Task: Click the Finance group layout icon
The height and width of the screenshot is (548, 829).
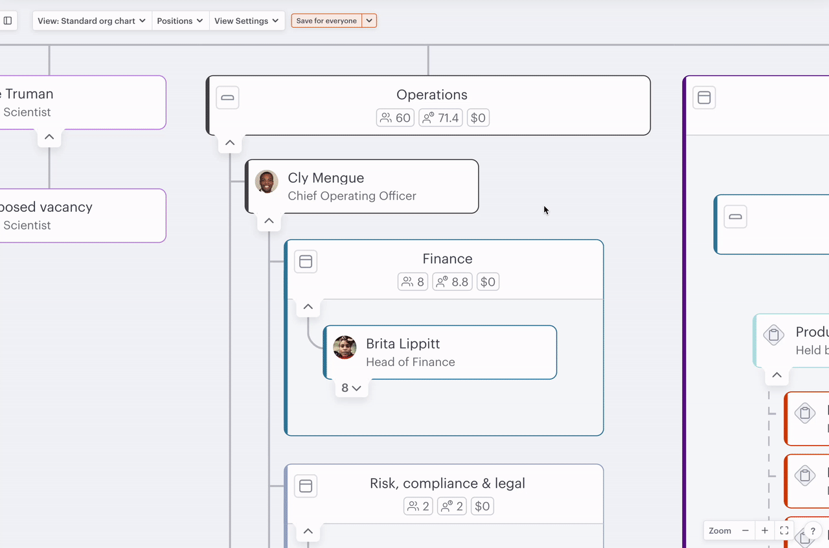Action: pos(306,262)
